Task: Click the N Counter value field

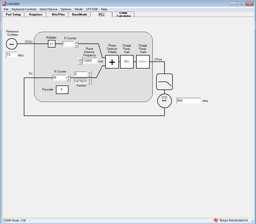Action: click(x=59, y=78)
